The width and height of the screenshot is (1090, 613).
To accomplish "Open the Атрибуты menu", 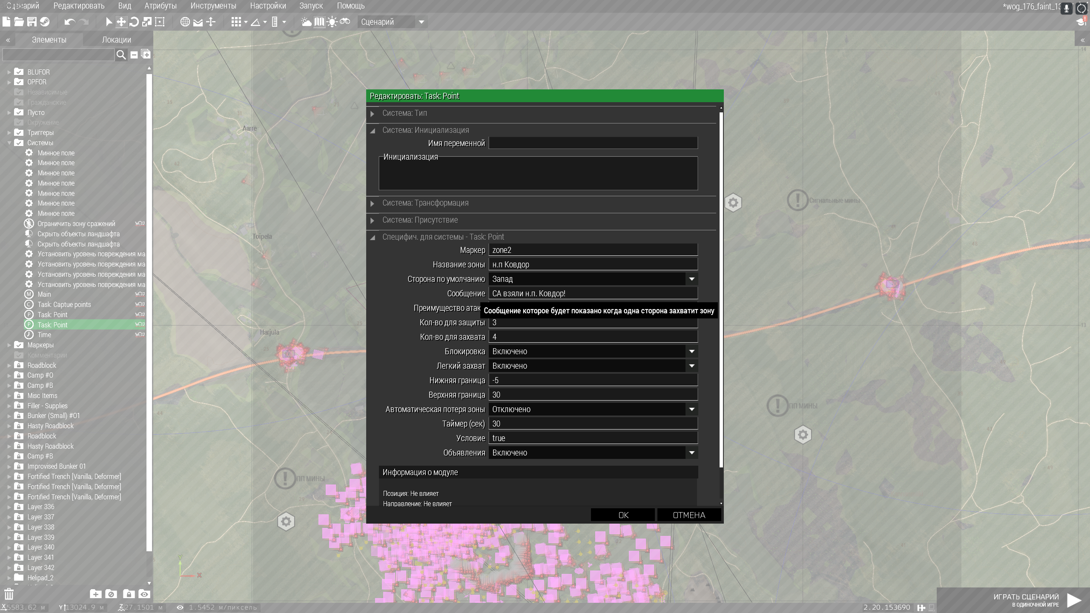I will tap(160, 6).
